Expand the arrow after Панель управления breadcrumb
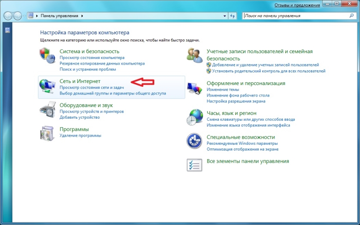The width and height of the screenshot is (360, 225). click(x=82, y=16)
